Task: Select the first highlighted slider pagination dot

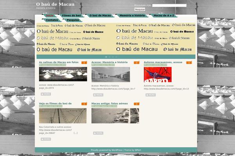Action: click(x=106, y=57)
